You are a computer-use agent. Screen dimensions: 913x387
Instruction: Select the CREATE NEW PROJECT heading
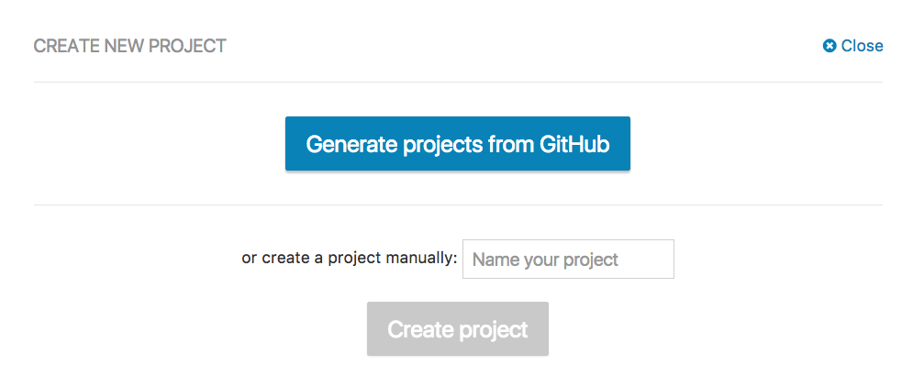pyautogui.click(x=130, y=46)
